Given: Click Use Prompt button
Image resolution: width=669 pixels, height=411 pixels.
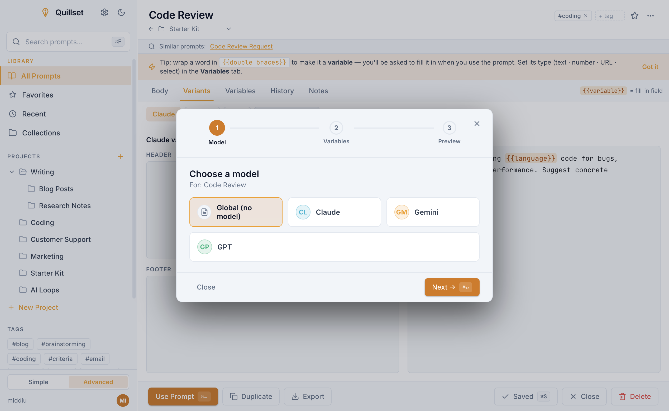Looking at the screenshot, I should click(x=183, y=397).
